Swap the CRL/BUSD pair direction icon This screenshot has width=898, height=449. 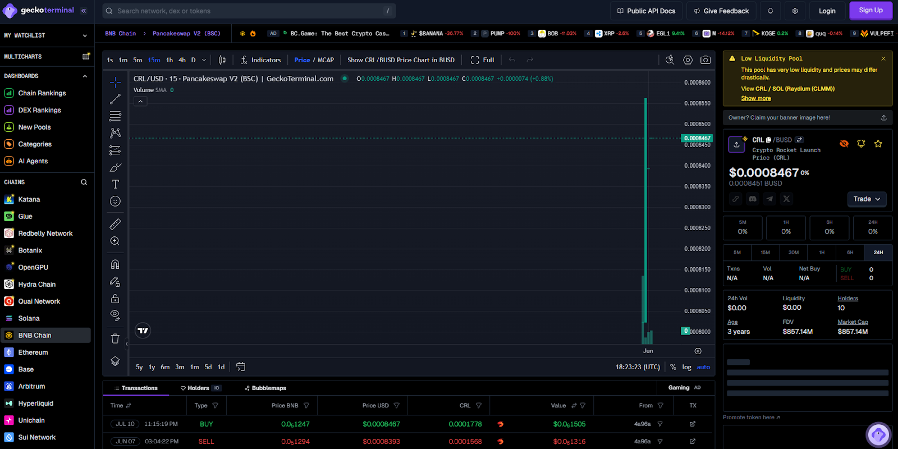tap(799, 140)
